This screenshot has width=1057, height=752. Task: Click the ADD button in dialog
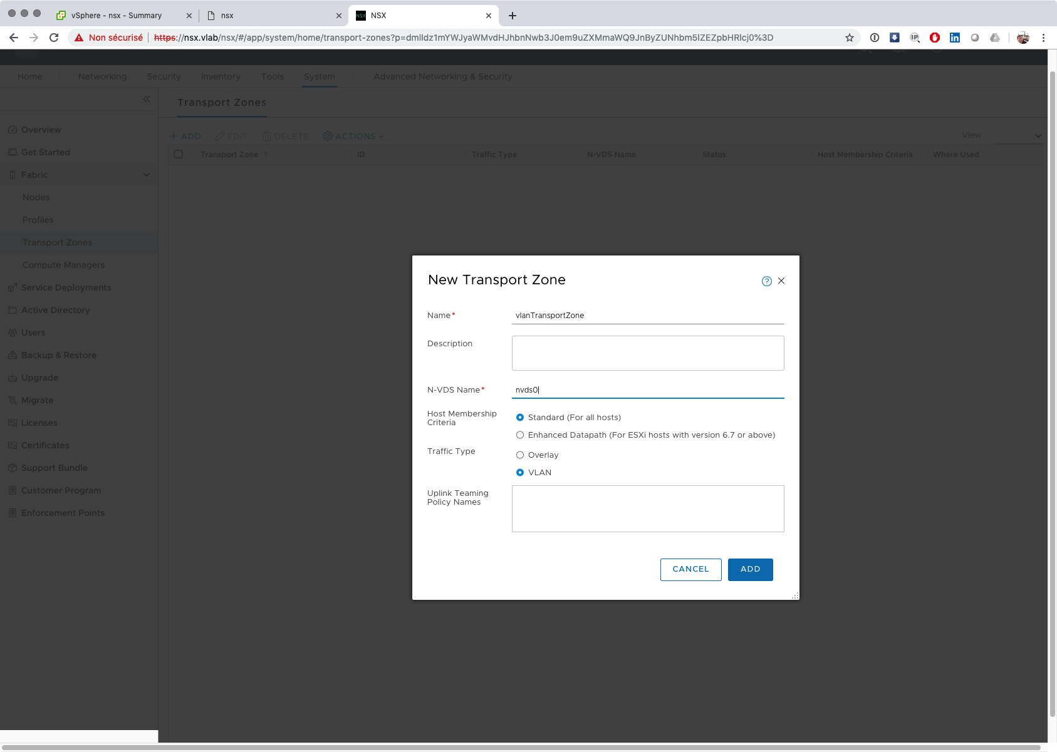750,569
